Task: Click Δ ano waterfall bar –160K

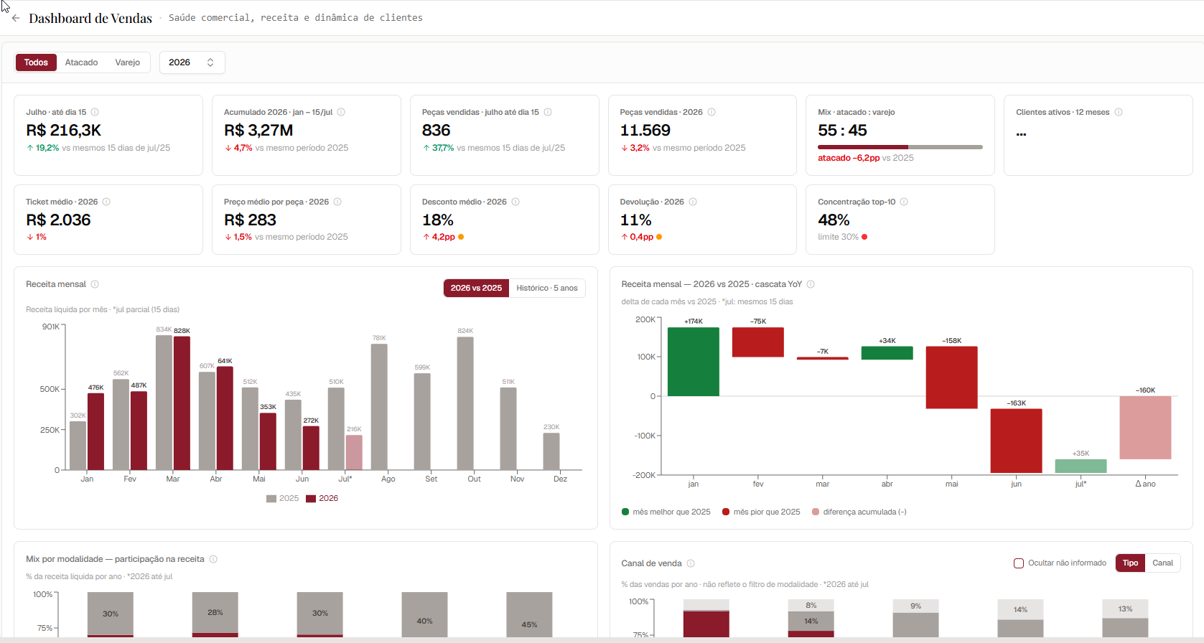Action: click(x=1145, y=428)
